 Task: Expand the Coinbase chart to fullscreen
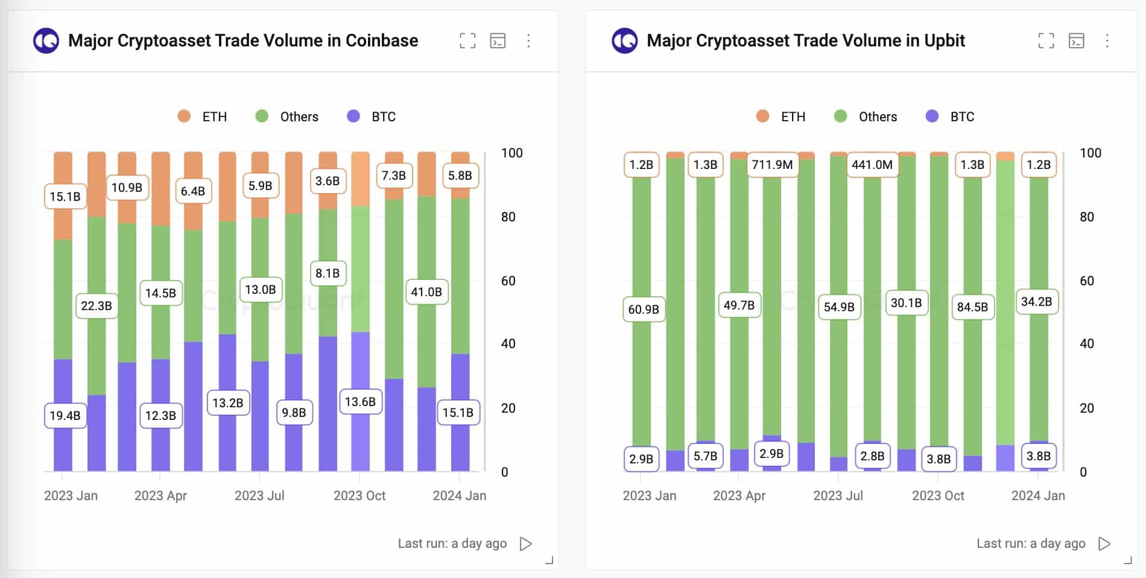click(467, 40)
